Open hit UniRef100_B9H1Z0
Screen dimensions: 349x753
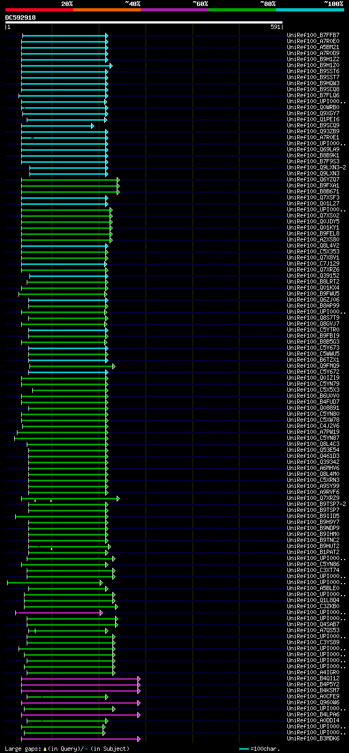313,65
